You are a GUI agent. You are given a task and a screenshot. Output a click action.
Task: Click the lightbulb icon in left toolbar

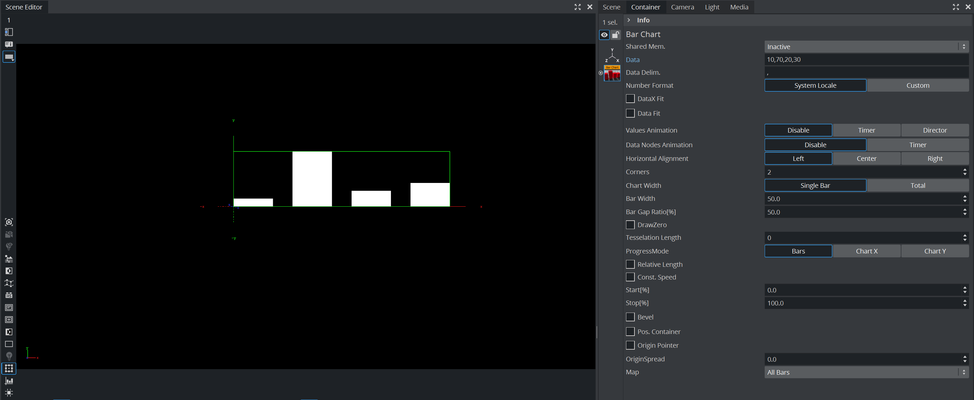click(x=9, y=356)
